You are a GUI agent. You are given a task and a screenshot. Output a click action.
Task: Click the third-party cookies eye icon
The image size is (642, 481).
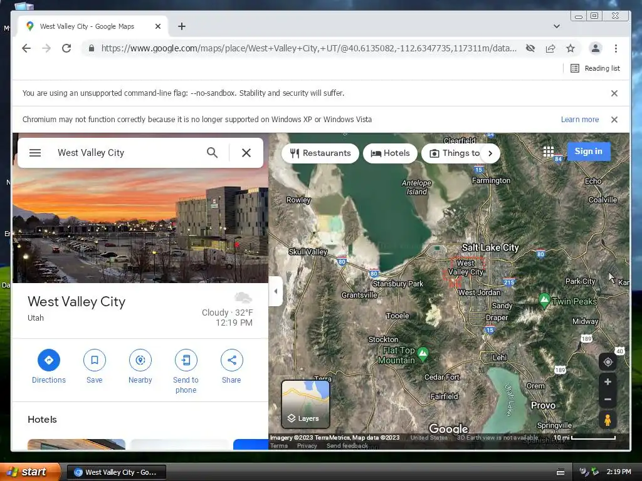pyautogui.click(x=530, y=48)
